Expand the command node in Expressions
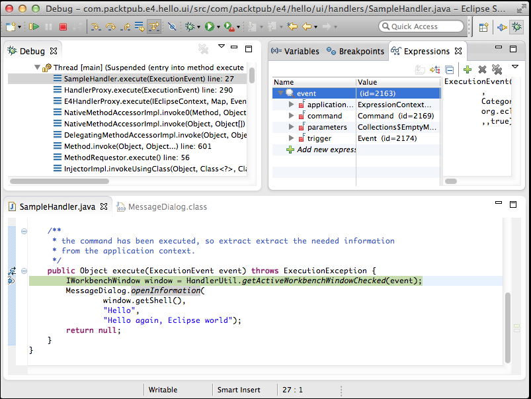The height and width of the screenshot is (399, 531). click(x=292, y=116)
